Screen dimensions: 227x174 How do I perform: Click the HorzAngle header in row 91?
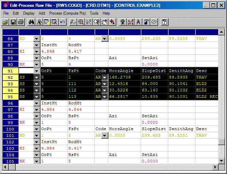pyautogui.click(x=124, y=71)
